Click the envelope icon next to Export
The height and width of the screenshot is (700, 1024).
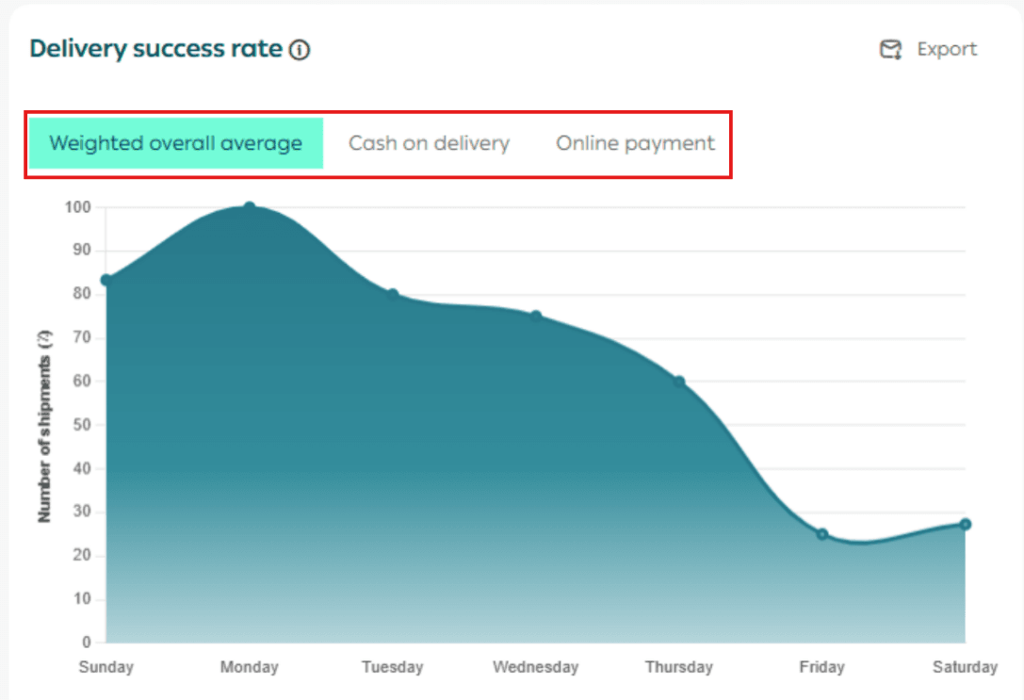890,50
